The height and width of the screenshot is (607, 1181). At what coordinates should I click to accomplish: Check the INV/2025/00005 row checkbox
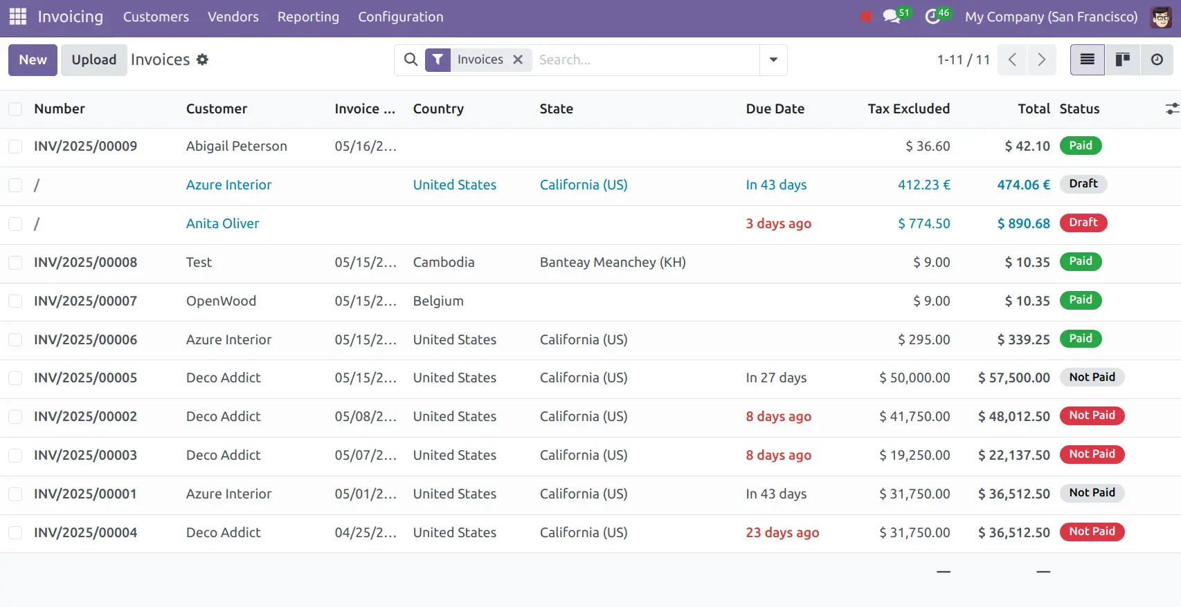tap(15, 377)
